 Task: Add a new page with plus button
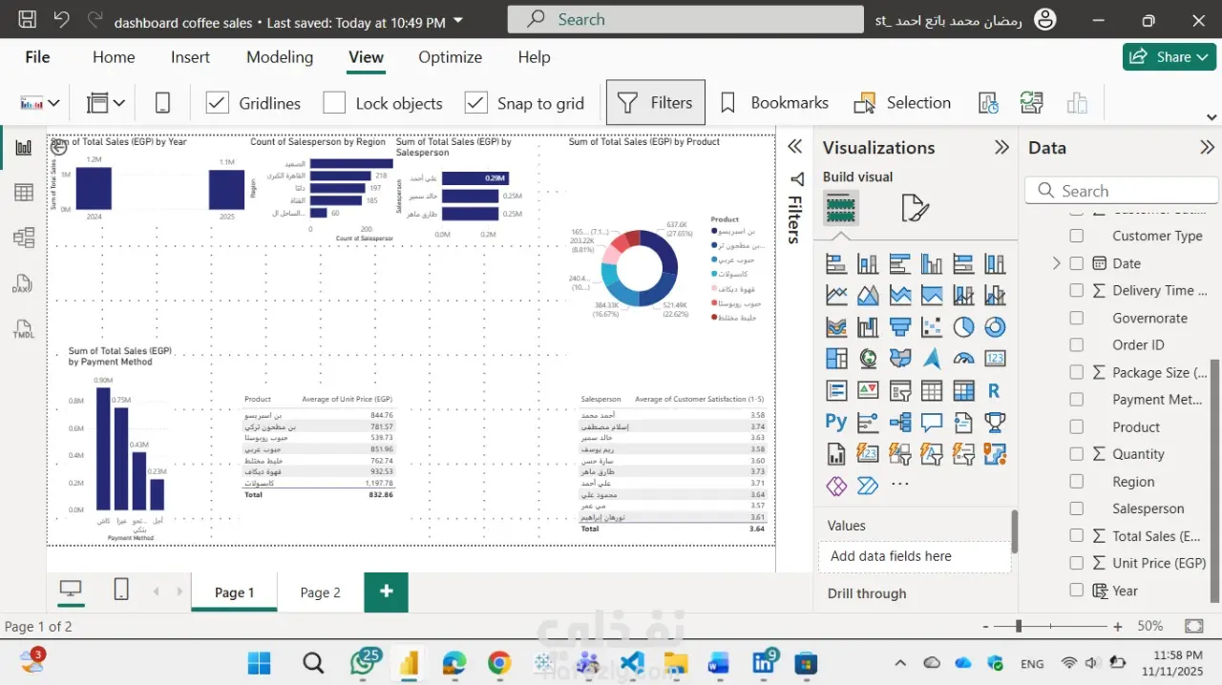[x=386, y=592]
